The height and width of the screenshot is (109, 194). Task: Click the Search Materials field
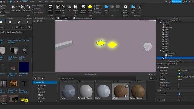click(x=97, y=78)
